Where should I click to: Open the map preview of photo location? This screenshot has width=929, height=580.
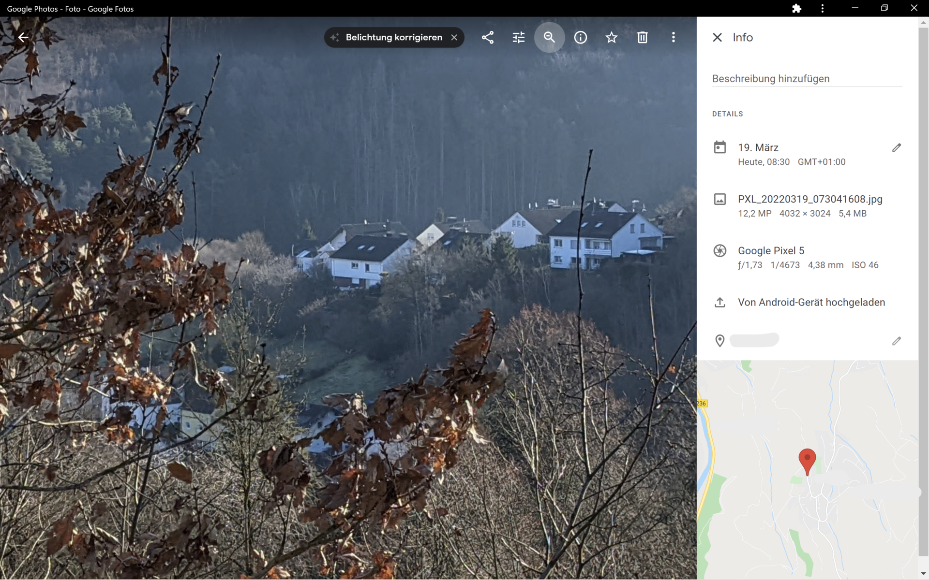pyautogui.click(x=807, y=469)
